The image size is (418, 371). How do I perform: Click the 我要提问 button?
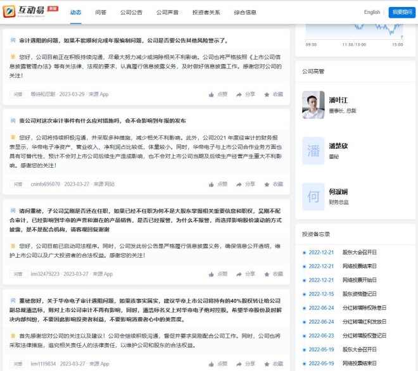(x=400, y=12)
